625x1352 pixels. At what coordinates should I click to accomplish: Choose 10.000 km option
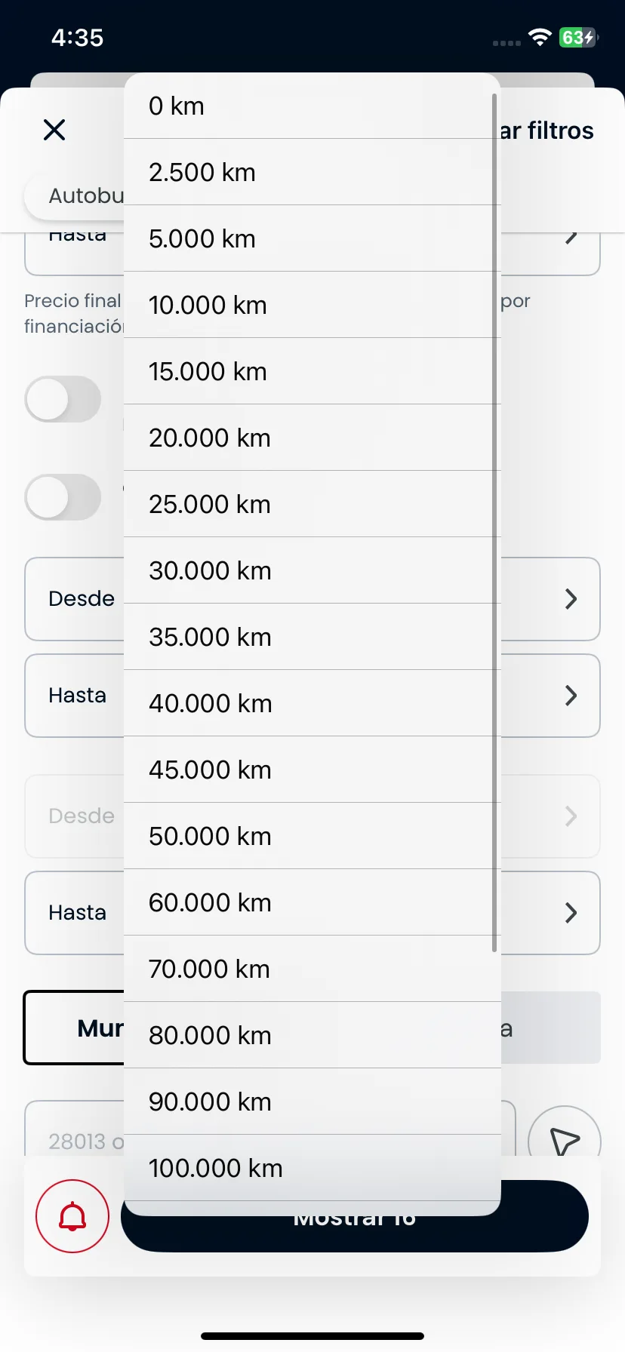(x=312, y=305)
